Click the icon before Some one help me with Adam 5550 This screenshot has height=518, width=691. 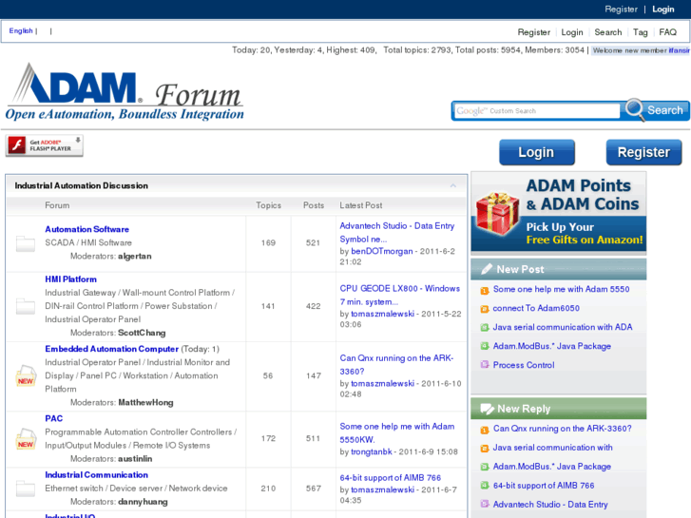click(x=485, y=290)
